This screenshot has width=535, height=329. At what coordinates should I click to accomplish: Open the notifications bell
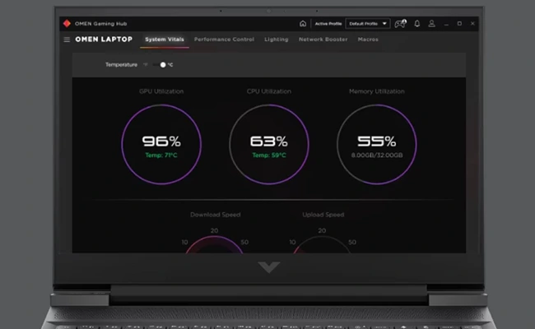[x=417, y=24]
